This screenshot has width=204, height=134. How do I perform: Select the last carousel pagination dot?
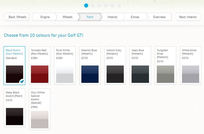point(119,5)
